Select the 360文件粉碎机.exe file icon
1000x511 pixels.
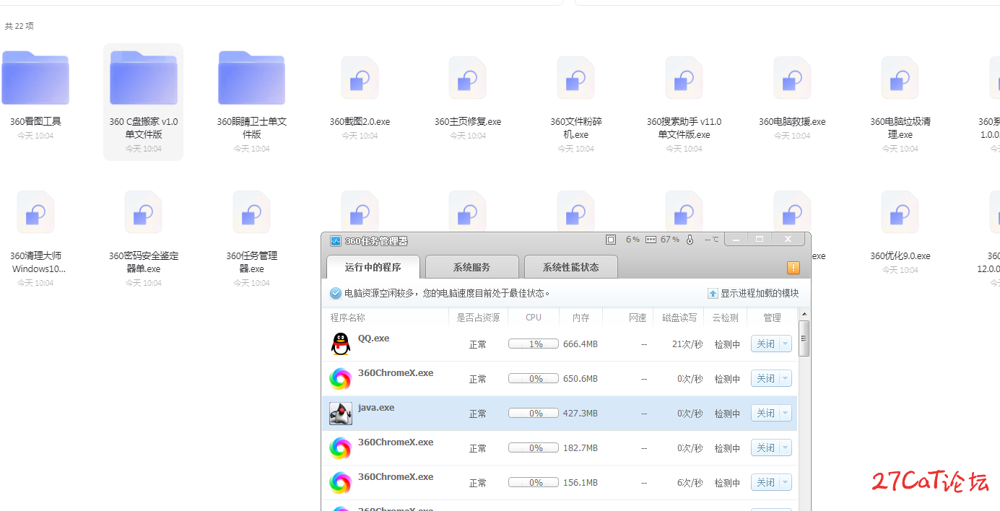pos(575,77)
